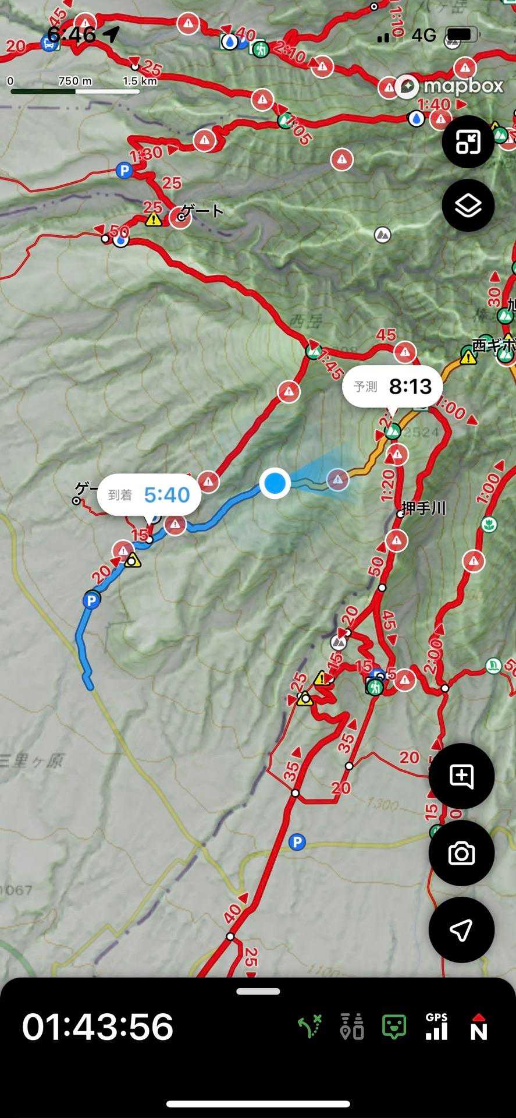Tap the mapbox logo link
516x1118 pixels.
click(450, 86)
